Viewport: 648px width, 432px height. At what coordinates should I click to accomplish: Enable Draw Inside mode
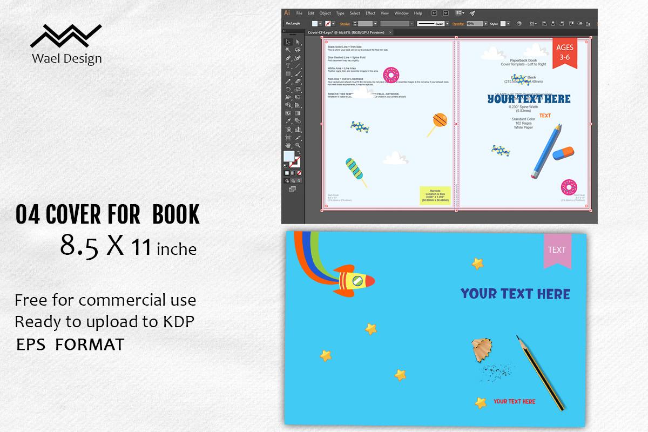299,180
